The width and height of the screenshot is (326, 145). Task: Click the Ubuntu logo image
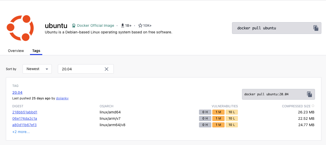point(20,28)
